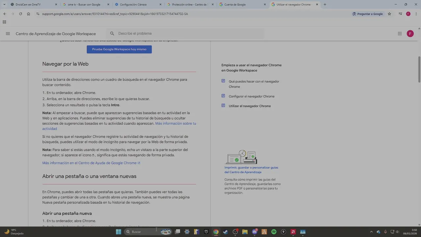View site information icon in address bar

tap(38, 14)
